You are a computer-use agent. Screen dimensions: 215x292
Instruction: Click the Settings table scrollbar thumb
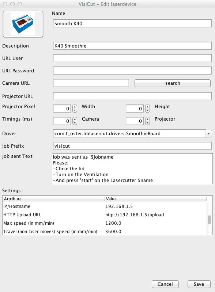[210, 220]
